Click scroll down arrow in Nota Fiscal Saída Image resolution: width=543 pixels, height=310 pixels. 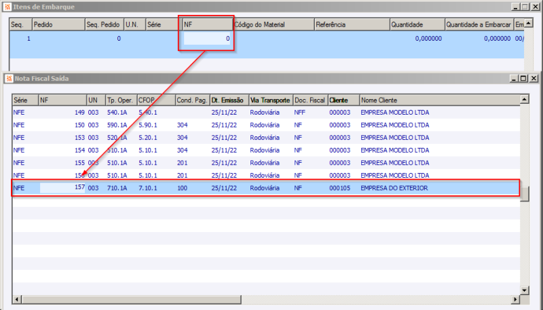[524, 290]
